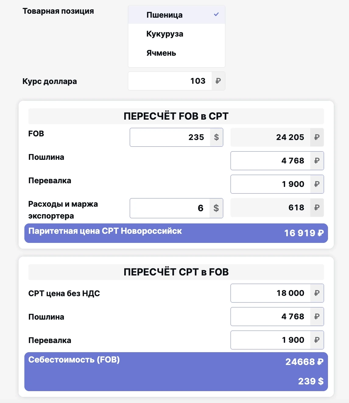Click the СРТ цена без НДС input
Viewport: 349px width, 403px height.
click(270, 293)
